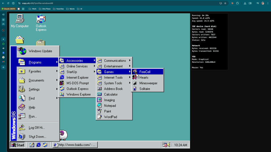Viewport: 271px width, 152px height.
Task: Expand the System Tools submenu
Action: tap(113, 83)
